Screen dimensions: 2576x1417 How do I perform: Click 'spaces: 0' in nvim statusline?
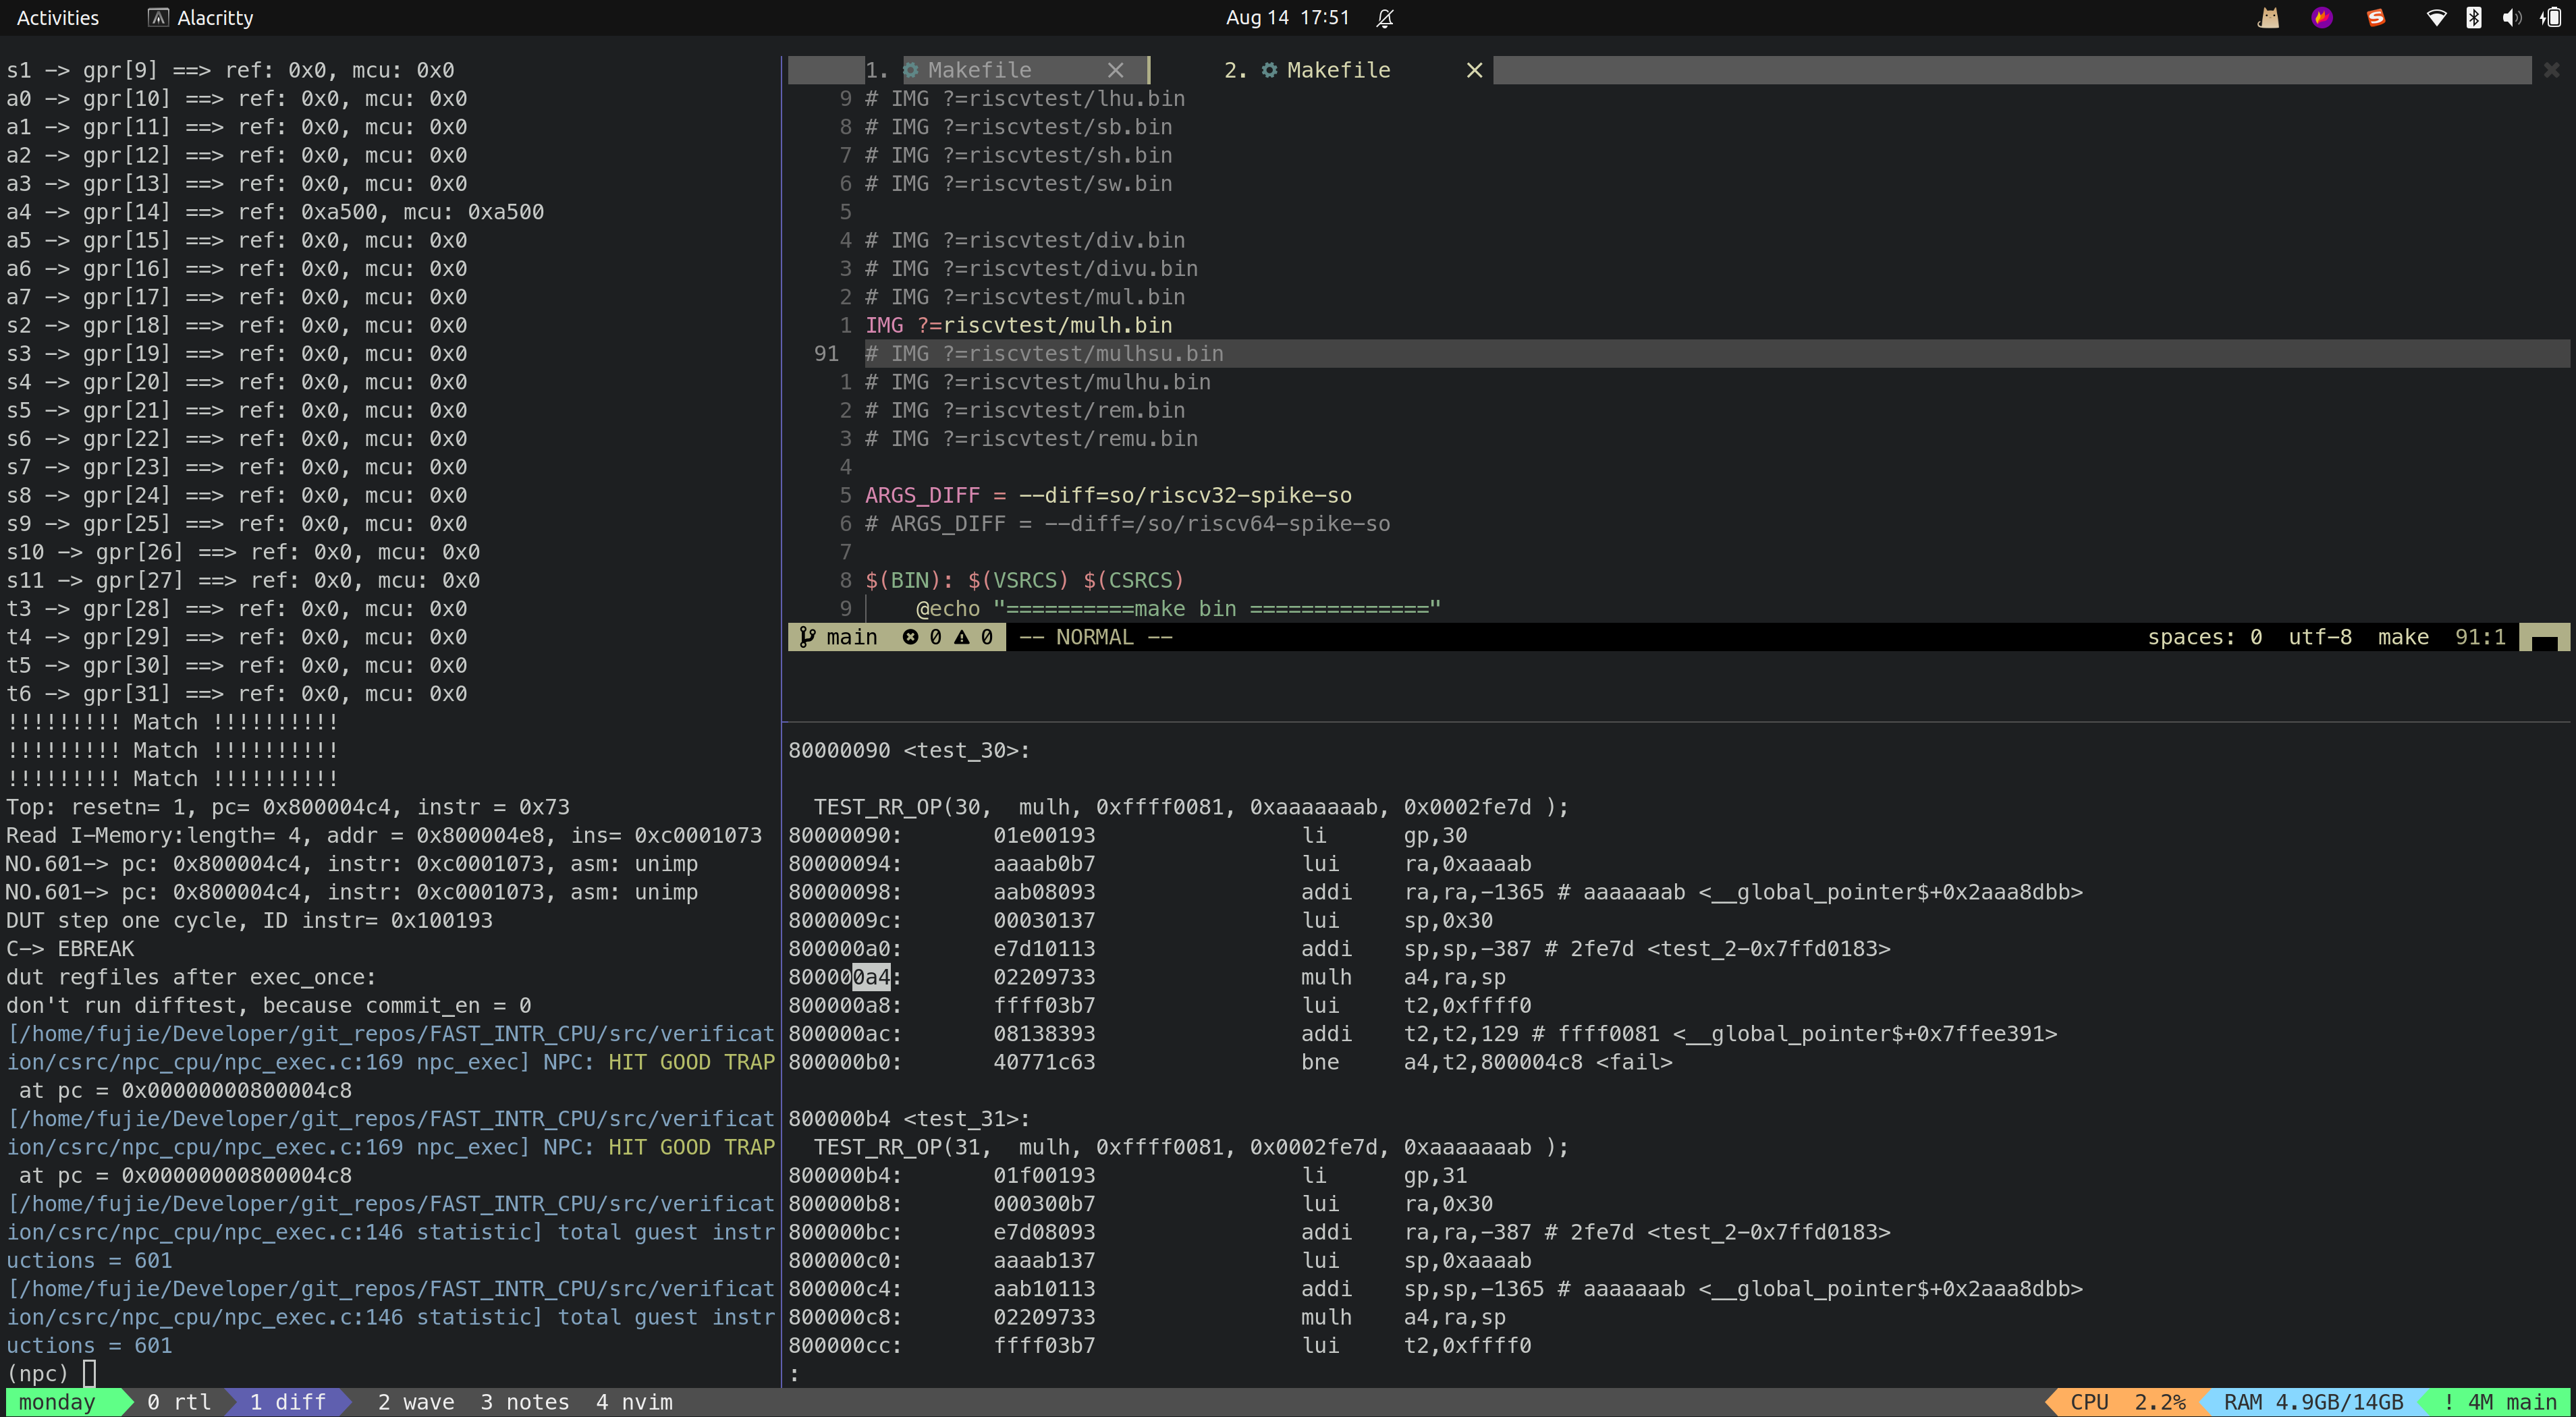2204,637
